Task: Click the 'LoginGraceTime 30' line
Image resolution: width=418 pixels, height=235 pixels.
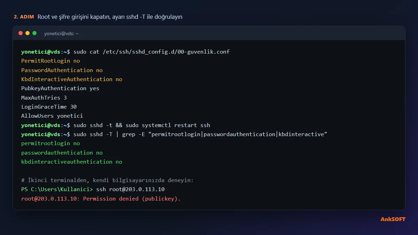Action: pos(49,107)
